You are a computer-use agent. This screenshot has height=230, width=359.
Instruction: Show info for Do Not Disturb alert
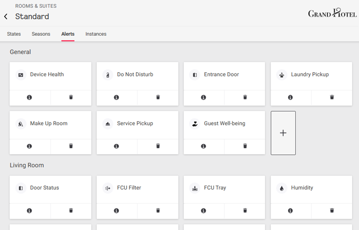tap(116, 97)
